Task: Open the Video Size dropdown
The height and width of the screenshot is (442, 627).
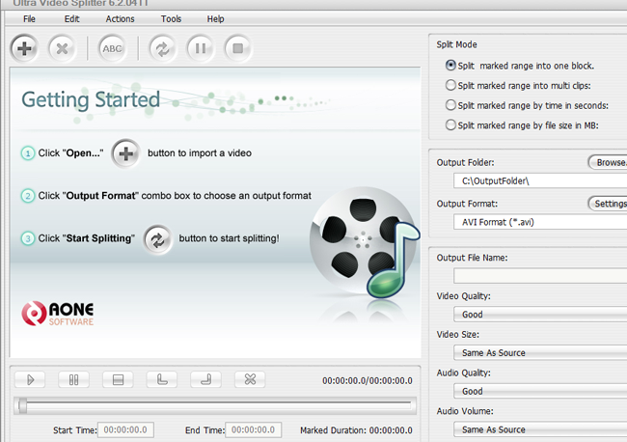Action: coord(540,353)
